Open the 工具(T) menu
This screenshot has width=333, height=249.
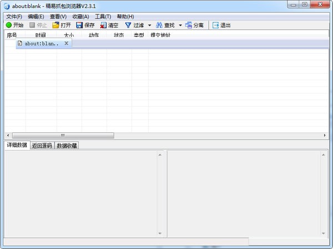pyautogui.click(x=103, y=17)
